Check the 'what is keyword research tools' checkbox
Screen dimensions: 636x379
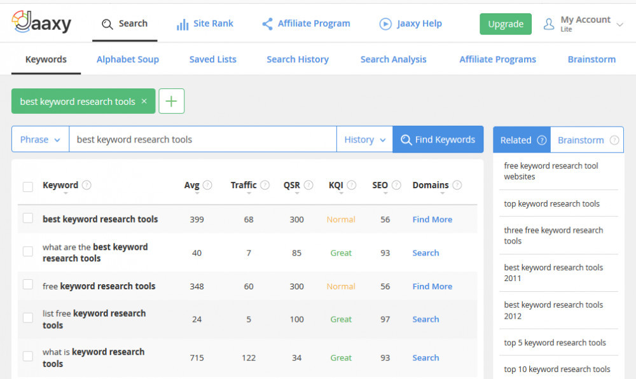pyautogui.click(x=27, y=357)
